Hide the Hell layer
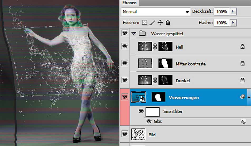Image resolution: width=251 pixels, height=146 pixels. 125,47
